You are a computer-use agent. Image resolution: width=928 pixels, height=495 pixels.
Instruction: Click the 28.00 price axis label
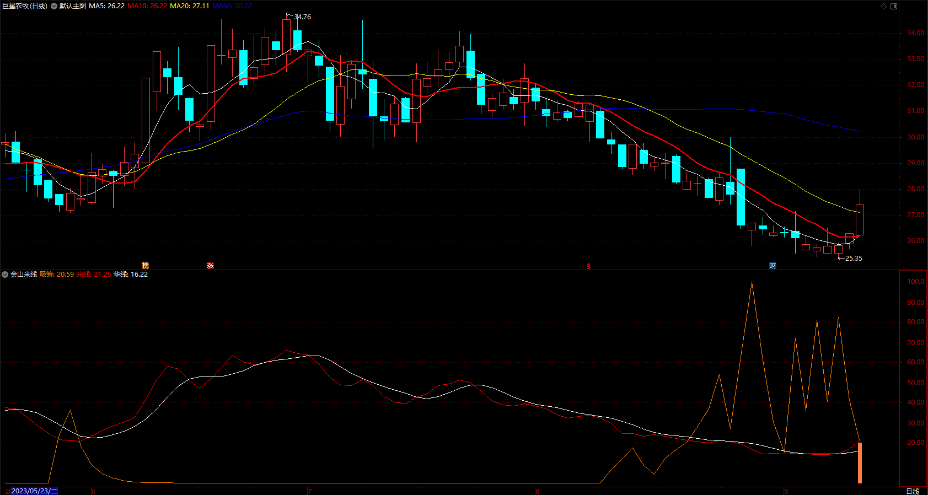916,189
